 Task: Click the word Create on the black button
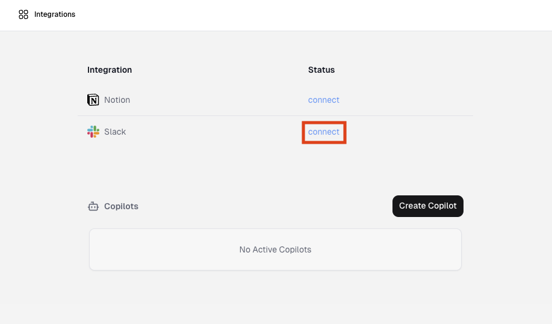412,206
